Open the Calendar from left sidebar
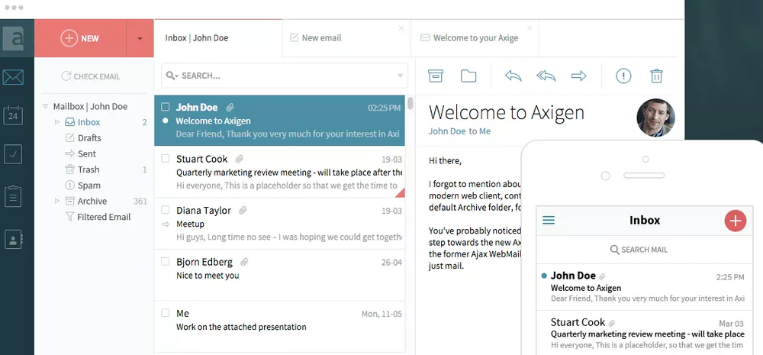The width and height of the screenshot is (763, 355). pos(13,115)
